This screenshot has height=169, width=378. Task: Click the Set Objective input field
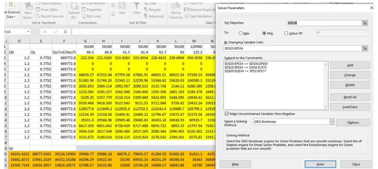pos(324,23)
